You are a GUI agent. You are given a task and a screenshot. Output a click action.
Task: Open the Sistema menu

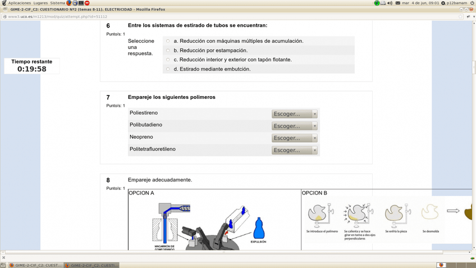[57, 3]
